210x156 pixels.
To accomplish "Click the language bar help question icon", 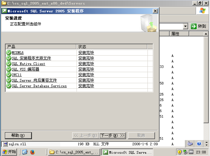I will tap(199, 144).
